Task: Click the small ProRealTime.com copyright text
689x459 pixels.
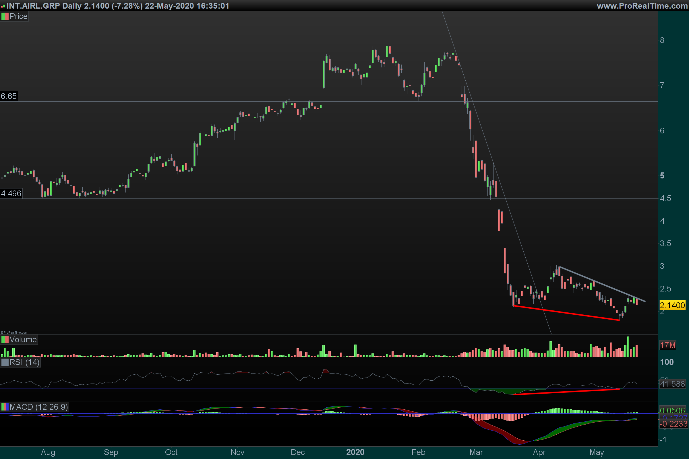Action: point(14,332)
